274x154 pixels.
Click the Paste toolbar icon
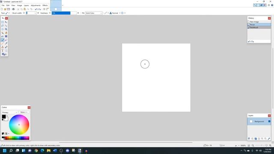[x=25, y=9]
